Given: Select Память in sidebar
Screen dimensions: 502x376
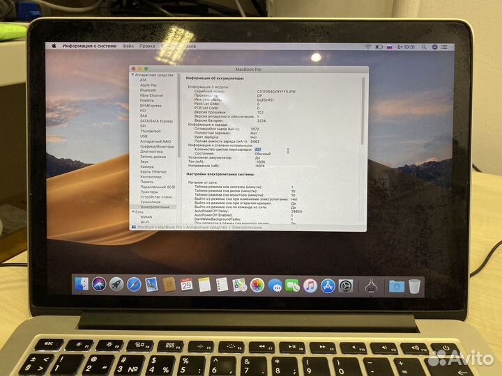Looking at the screenshot, I should pyautogui.click(x=146, y=182).
